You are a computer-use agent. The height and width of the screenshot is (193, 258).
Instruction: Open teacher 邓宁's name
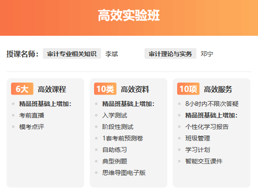click(207, 54)
